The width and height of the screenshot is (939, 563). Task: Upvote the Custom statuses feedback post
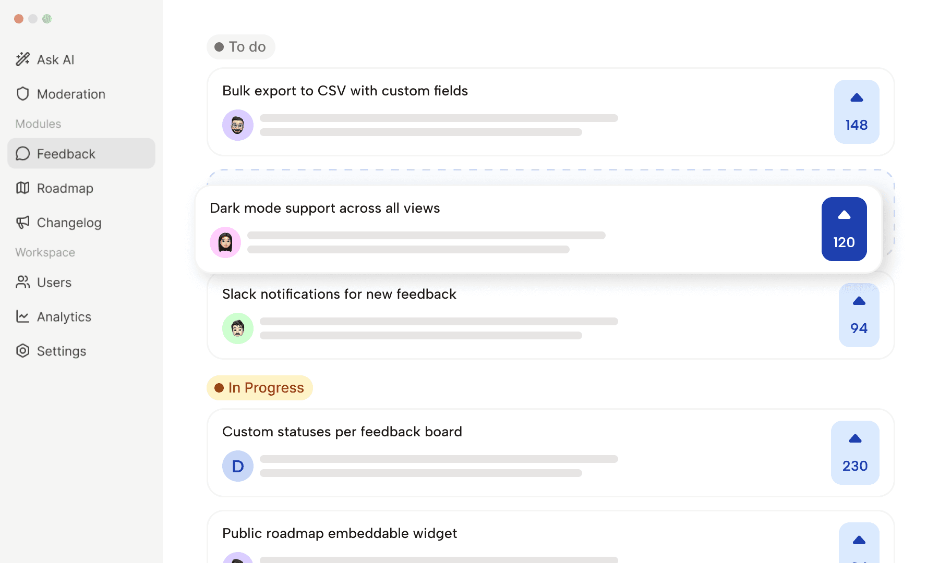854,452
